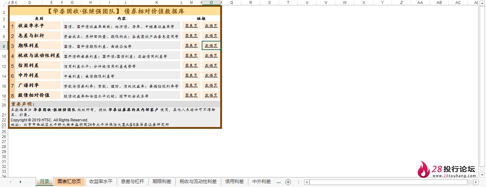Open 数据页 link for 收益率水平
The height and width of the screenshot is (187, 486).
(x=211, y=26)
